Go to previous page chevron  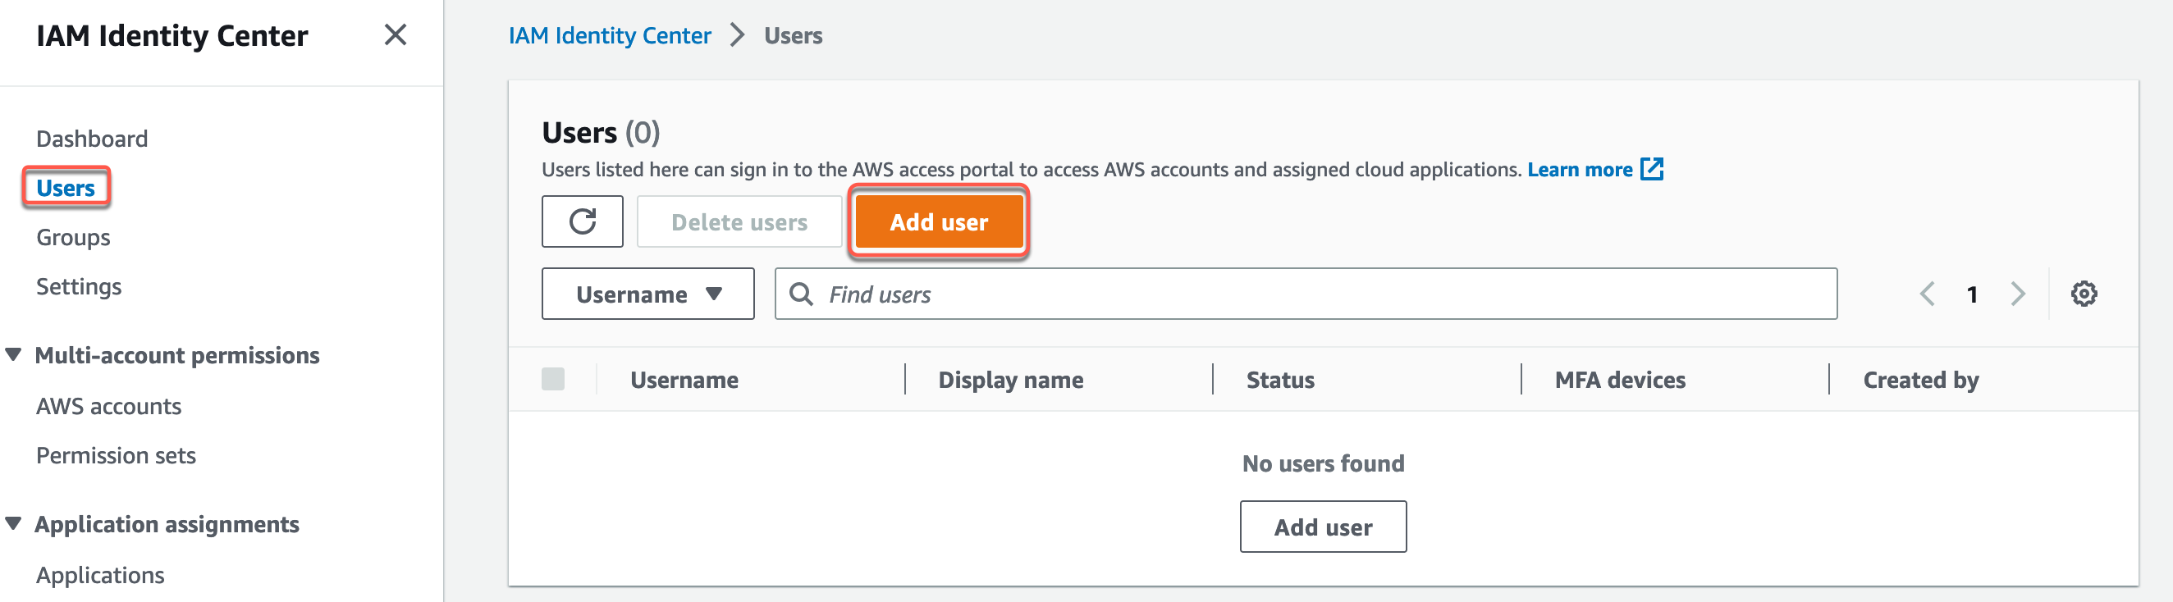coord(1927,294)
